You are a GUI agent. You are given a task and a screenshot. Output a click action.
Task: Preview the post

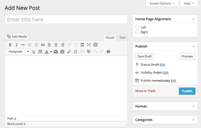click(187, 56)
